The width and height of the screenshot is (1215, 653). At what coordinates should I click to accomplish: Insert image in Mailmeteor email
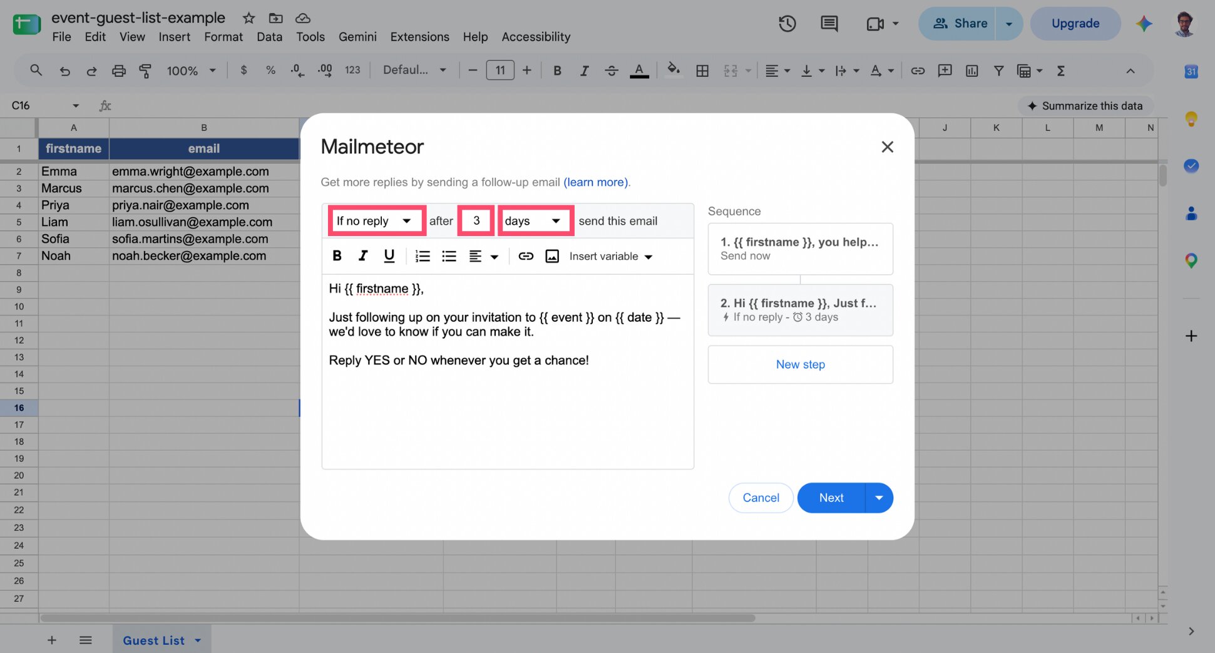(551, 255)
